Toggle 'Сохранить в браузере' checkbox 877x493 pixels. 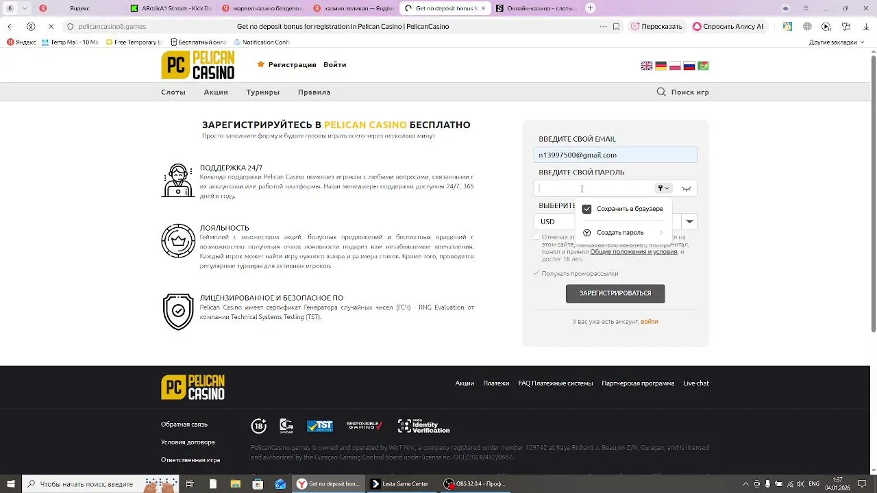click(x=586, y=209)
